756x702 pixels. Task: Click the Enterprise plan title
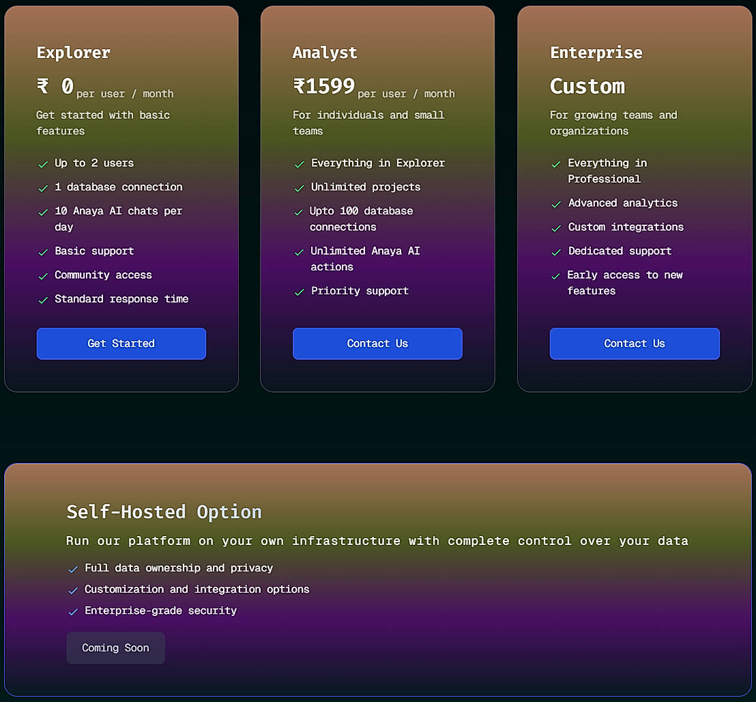click(x=596, y=53)
